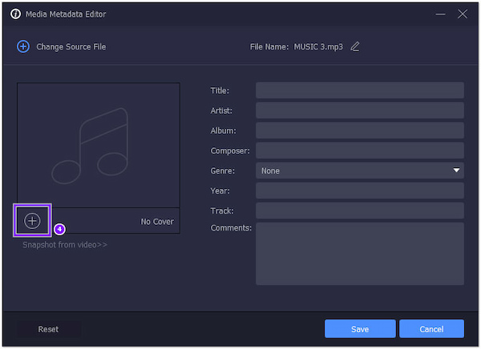Select the Track number field
Viewport: 481px width, 349px height.
coord(359,211)
